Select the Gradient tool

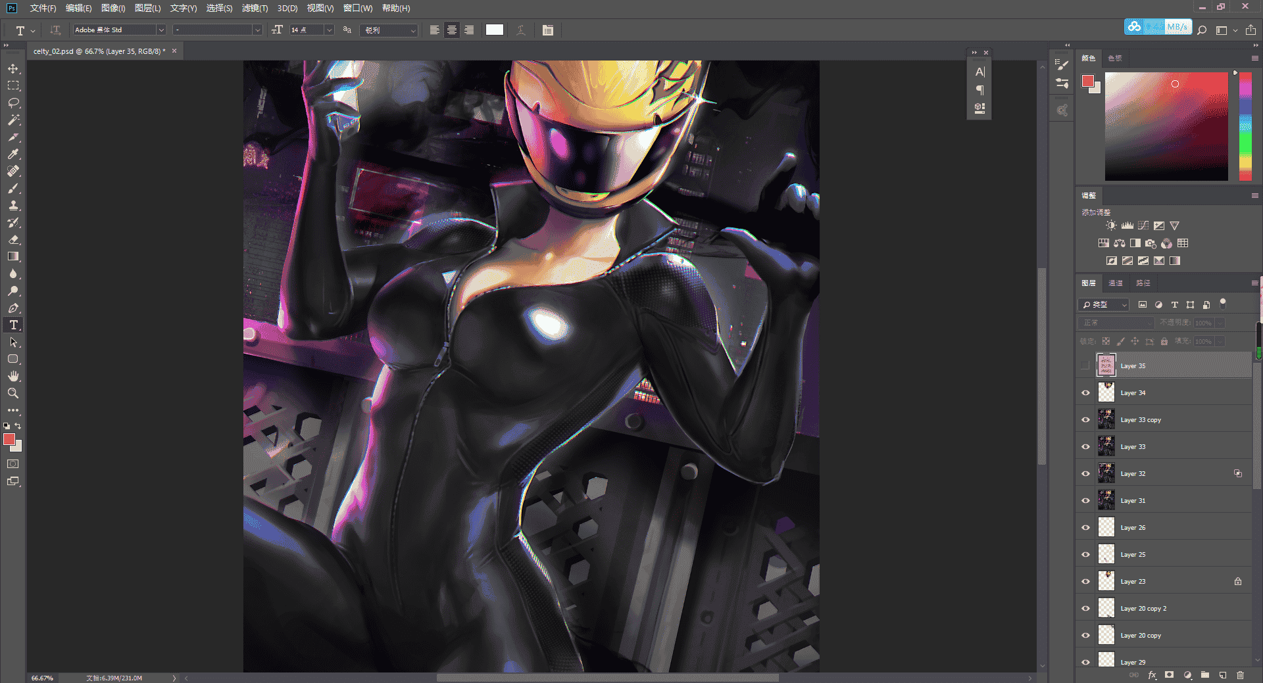click(x=13, y=256)
